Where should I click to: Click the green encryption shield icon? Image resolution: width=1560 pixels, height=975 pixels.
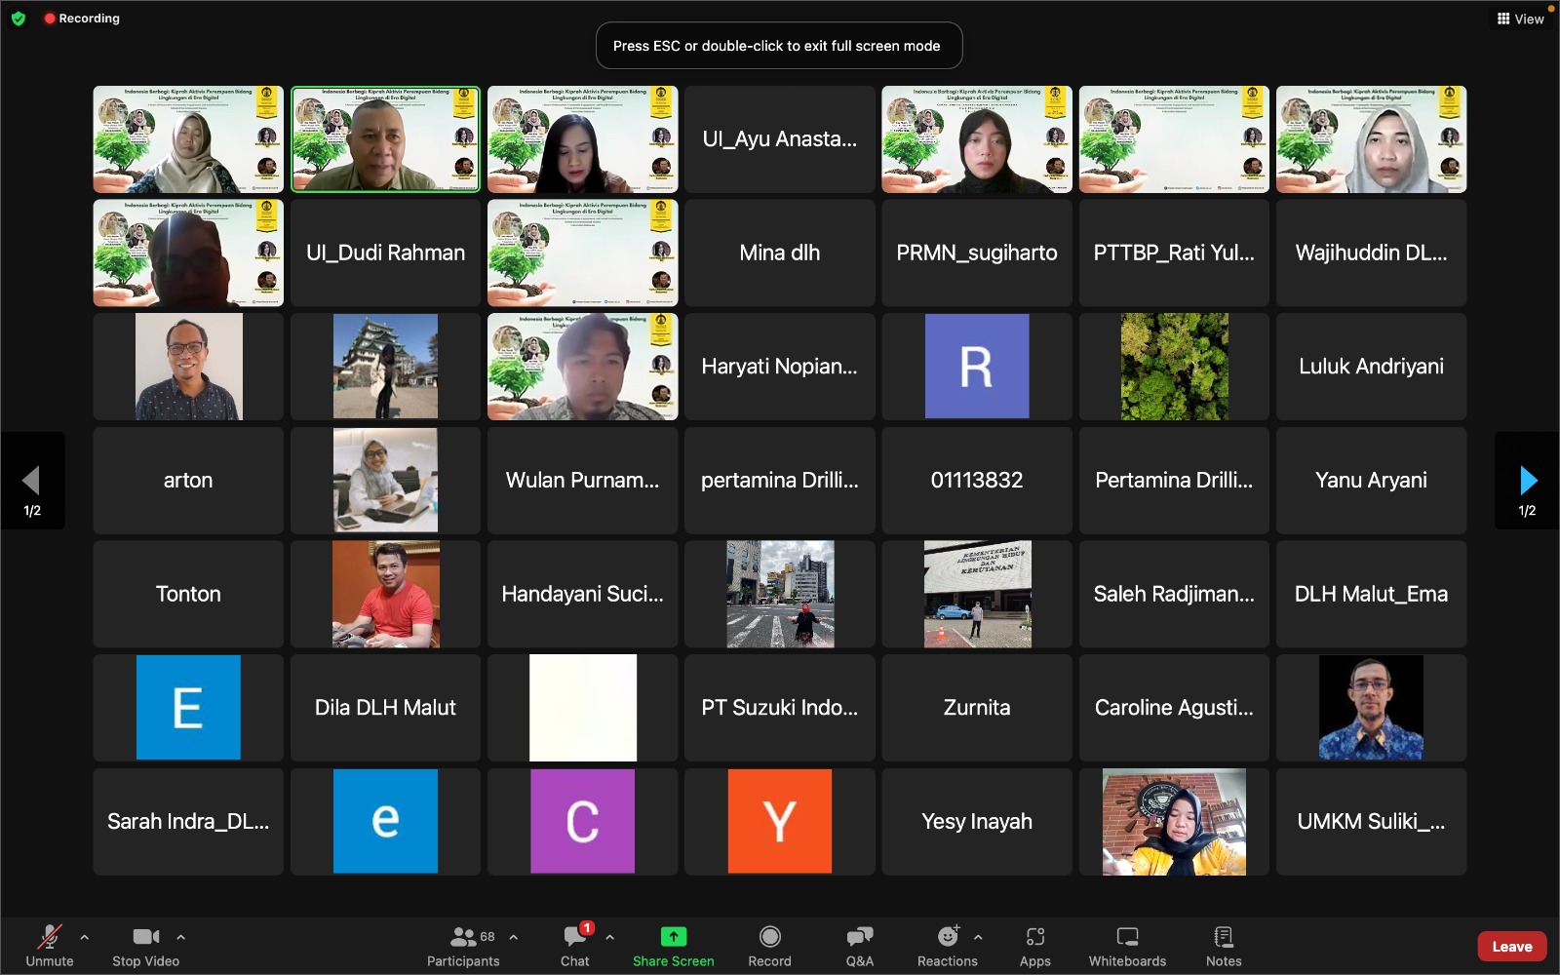[19, 19]
